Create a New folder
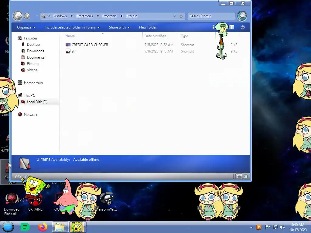This screenshot has width=311, height=233. pos(148,27)
